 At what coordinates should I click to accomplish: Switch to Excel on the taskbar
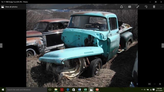pos(85,90)
